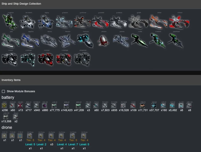Select the red phoenix ship

tap(103, 40)
